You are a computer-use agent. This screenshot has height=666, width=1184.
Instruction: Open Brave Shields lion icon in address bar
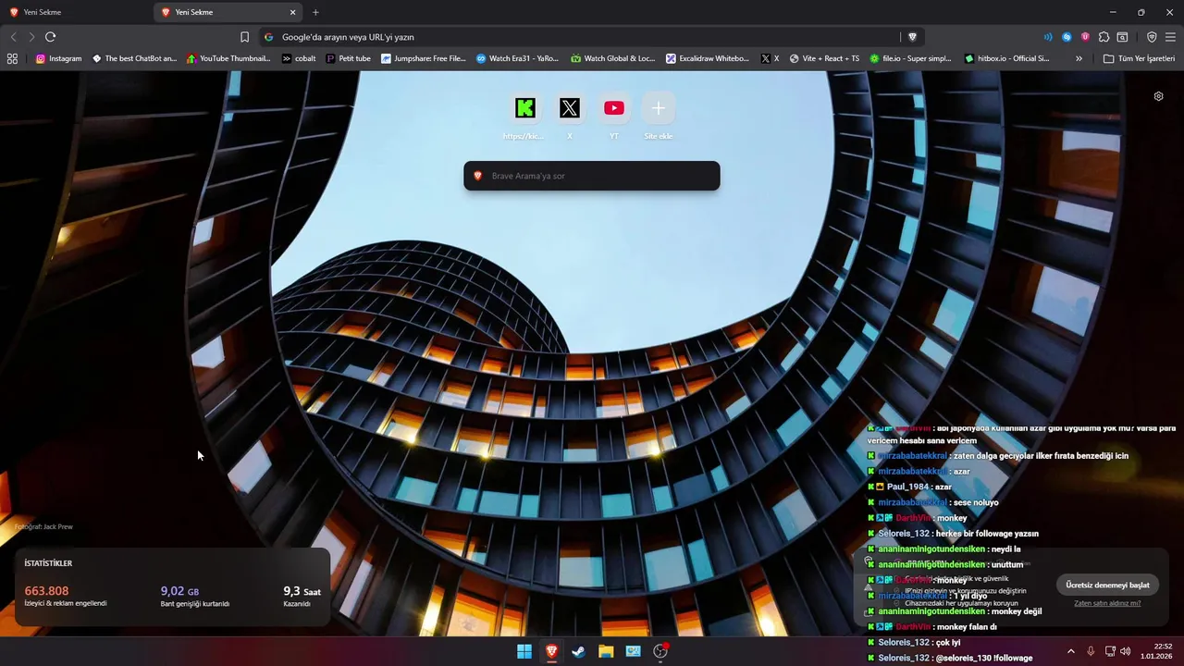pos(912,37)
